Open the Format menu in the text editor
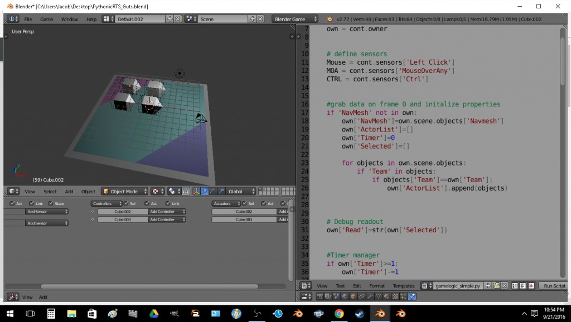Viewport: 571px width, 322px height. tap(377, 285)
